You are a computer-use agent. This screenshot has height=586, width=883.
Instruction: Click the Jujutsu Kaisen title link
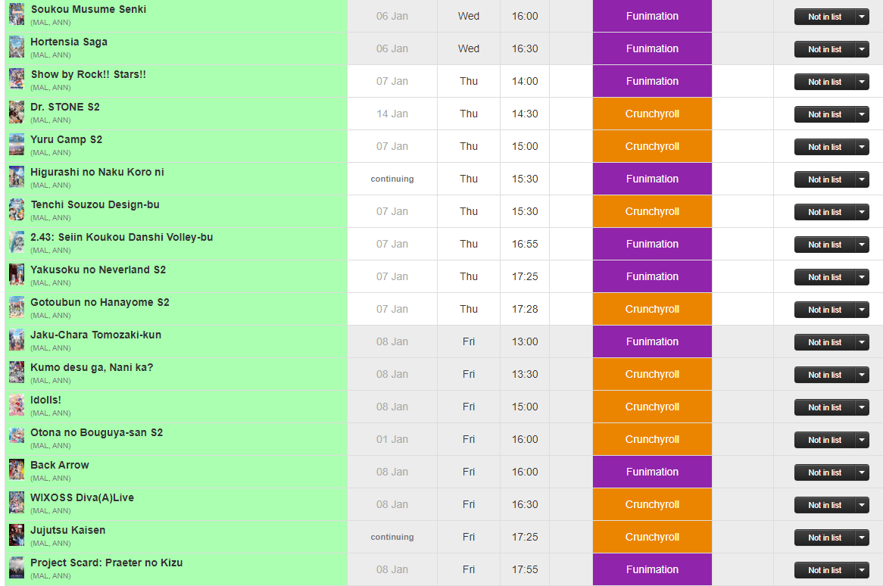click(x=67, y=530)
